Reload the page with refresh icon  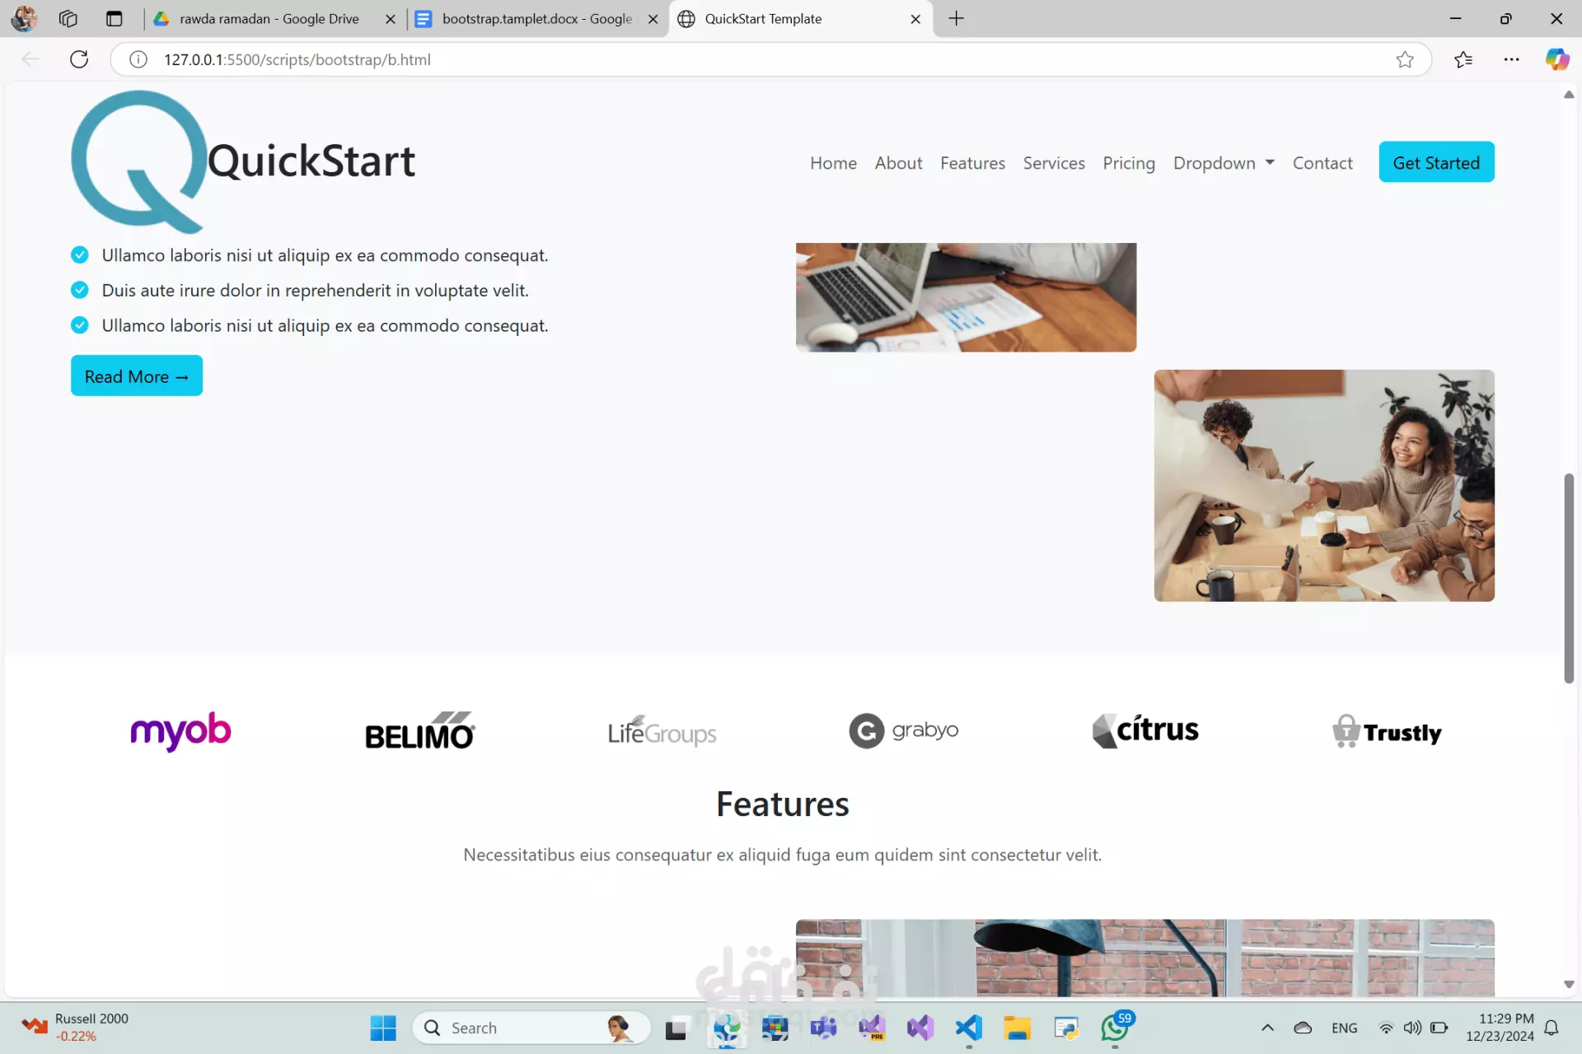[x=79, y=59]
